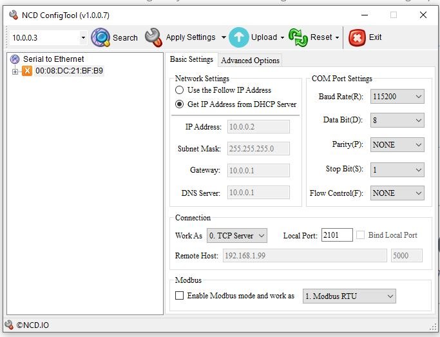Open the Data Bit dropdown
The height and width of the screenshot is (337, 440).
[397, 120]
